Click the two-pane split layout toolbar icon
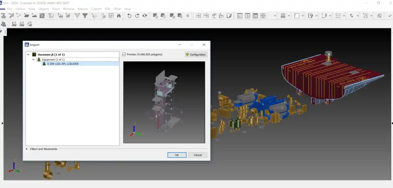Image resolution: width=393 pixels, height=188 pixels. (248, 16)
